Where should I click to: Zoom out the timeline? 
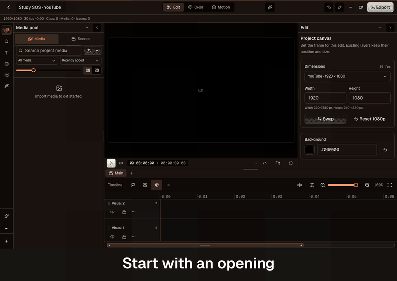coord(322,185)
